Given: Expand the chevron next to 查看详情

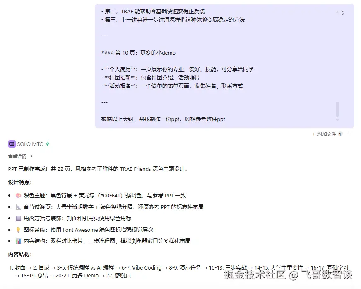Looking at the screenshot, I should tap(31, 156).
